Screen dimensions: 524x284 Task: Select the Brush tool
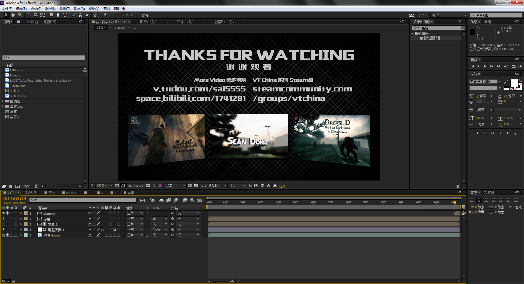click(74, 15)
